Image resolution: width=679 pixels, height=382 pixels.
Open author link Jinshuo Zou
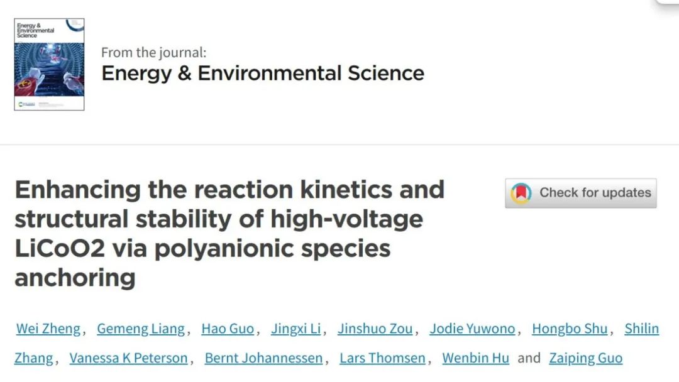point(375,329)
